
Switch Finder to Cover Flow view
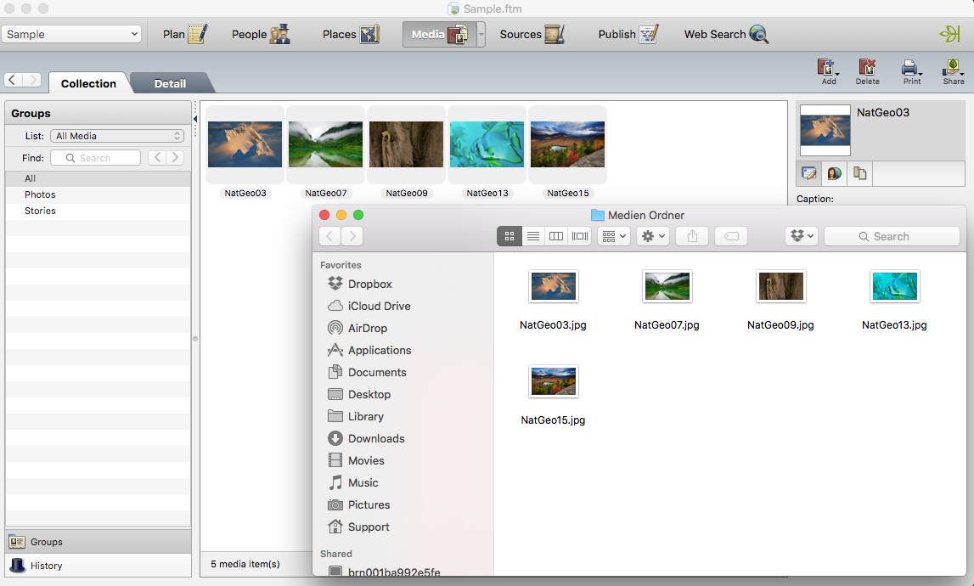[x=579, y=236]
